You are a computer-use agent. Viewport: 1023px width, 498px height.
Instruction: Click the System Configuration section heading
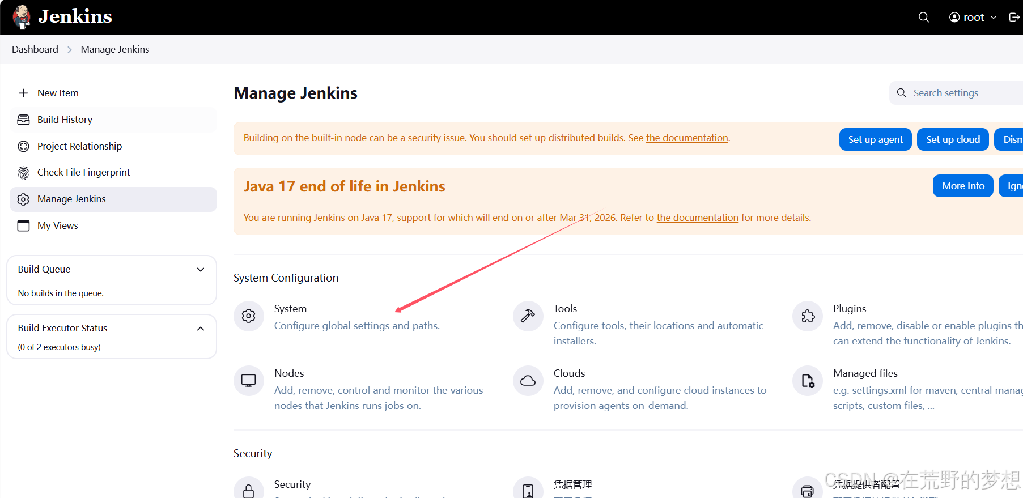[286, 278]
